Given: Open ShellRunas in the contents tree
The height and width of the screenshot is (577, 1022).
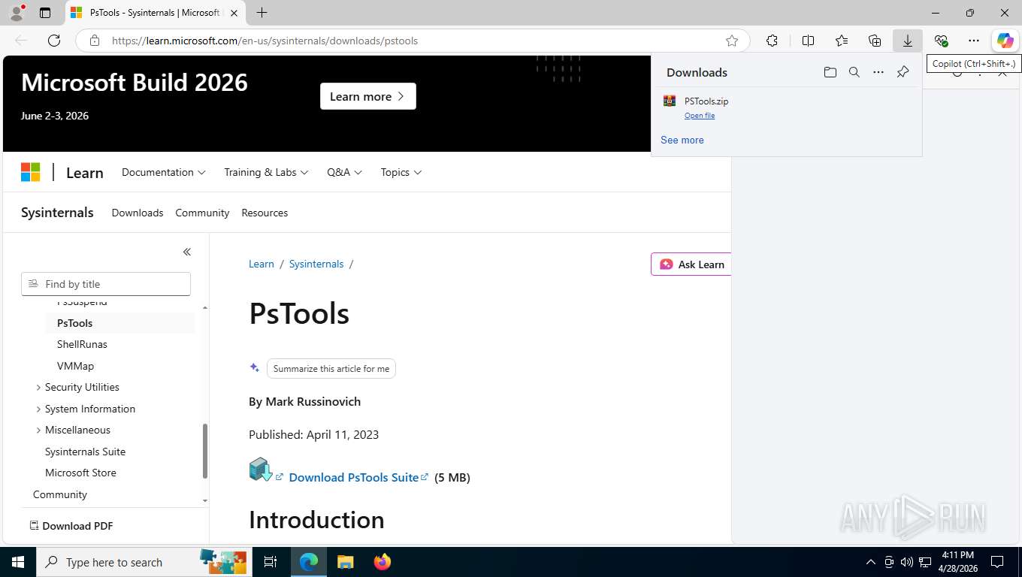Looking at the screenshot, I should (x=82, y=344).
